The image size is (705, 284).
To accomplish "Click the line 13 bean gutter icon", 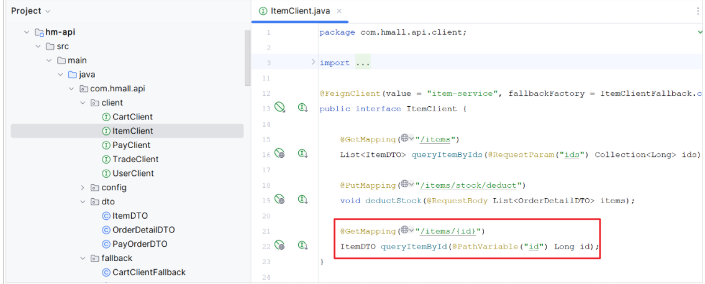I will pyautogui.click(x=280, y=108).
